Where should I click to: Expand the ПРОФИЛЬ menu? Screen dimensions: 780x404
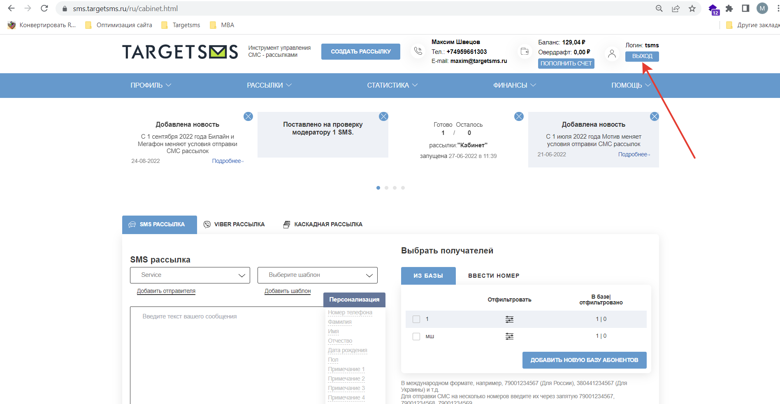tap(151, 85)
